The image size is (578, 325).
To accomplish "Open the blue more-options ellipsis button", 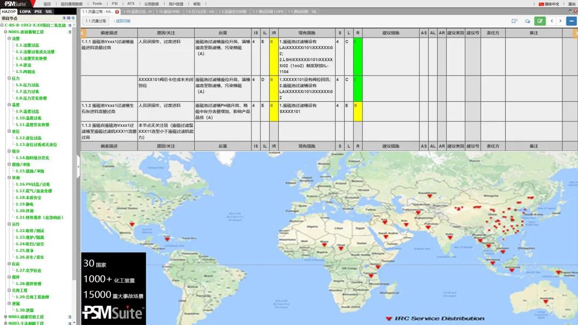I will point(572,21).
